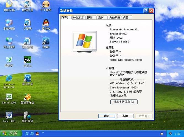Image resolution: width=184 pixels, height=137 pixels.
Task: Click the keyboard language bar icon
Action: (162, 134)
